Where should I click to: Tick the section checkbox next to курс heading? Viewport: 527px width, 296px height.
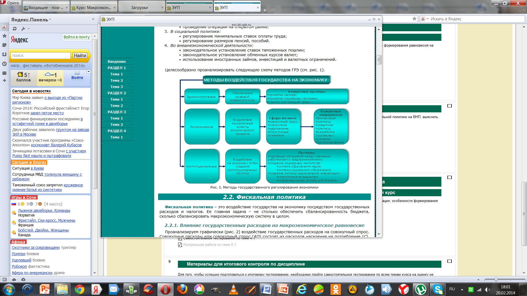[x=450, y=177]
